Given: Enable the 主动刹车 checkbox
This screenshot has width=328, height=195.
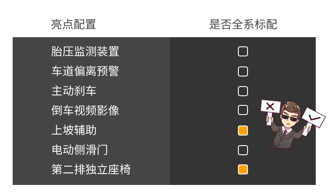Looking at the screenshot, I should 243,91.
